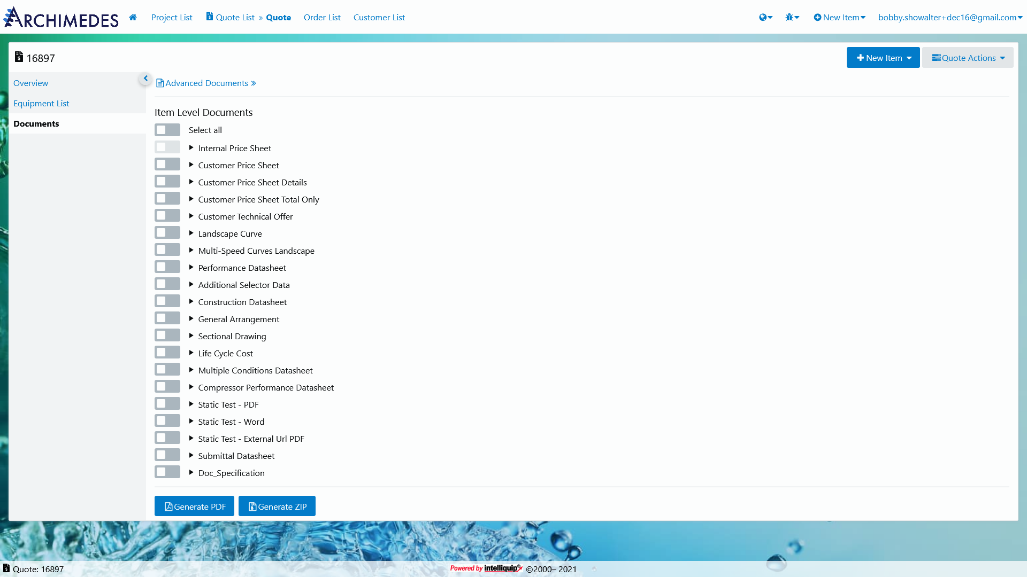Click General Arrangement label
Viewport: 1027px width, 577px height.
239,319
